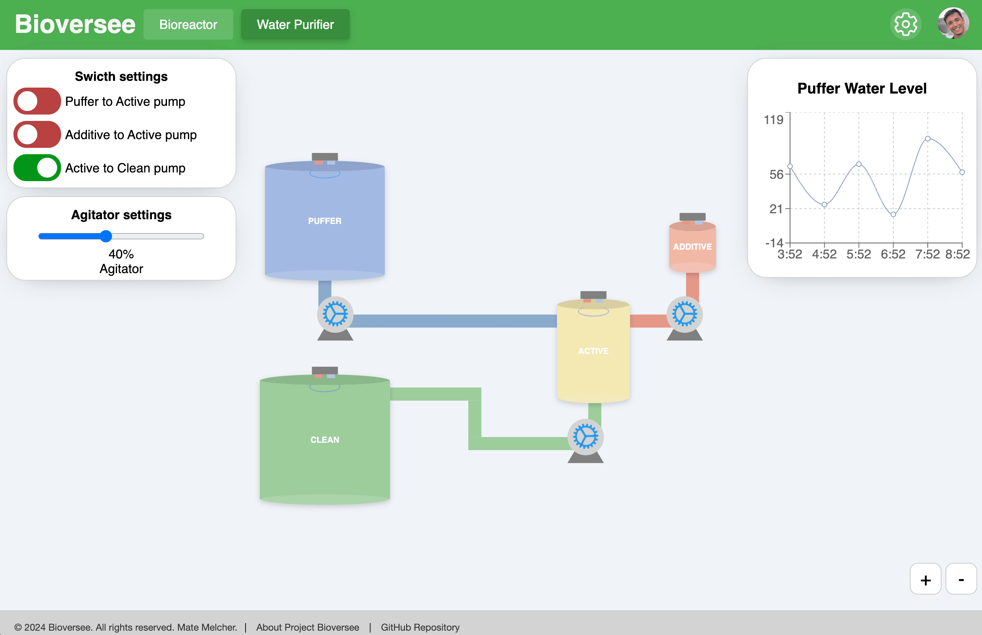The height and width of the screenshot is (635, 982).
Task: Click the chart data point at 7:52
Action: [928, 139]
